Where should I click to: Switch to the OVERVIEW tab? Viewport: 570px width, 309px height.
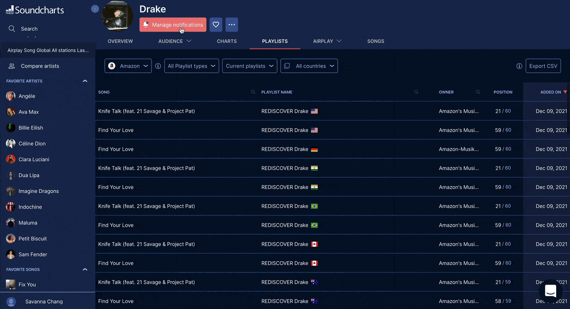[120, 41]
